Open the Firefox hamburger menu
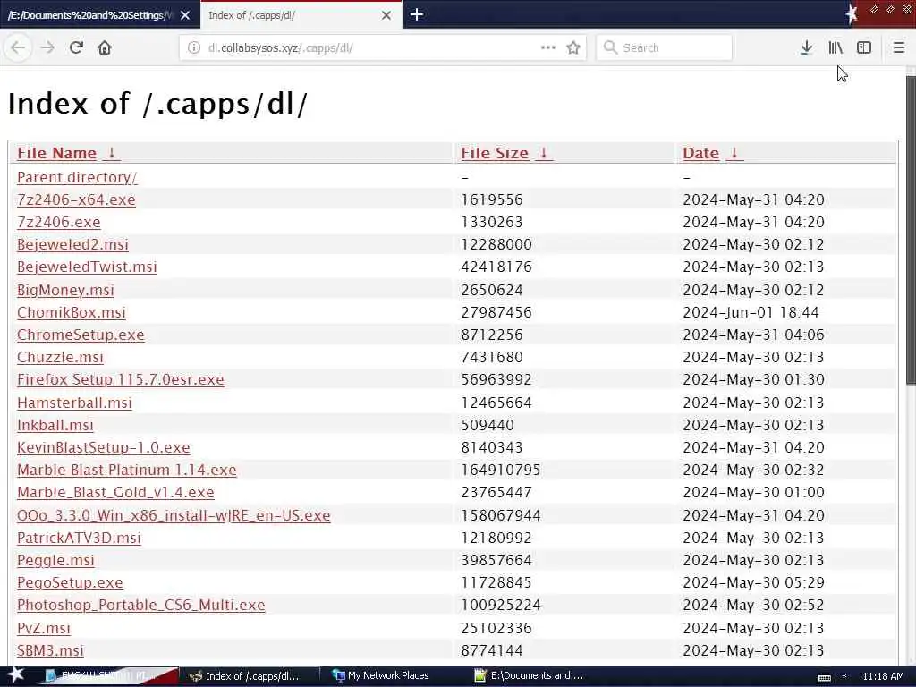Screen dimensions: 916x687 (x=899, y=47)
